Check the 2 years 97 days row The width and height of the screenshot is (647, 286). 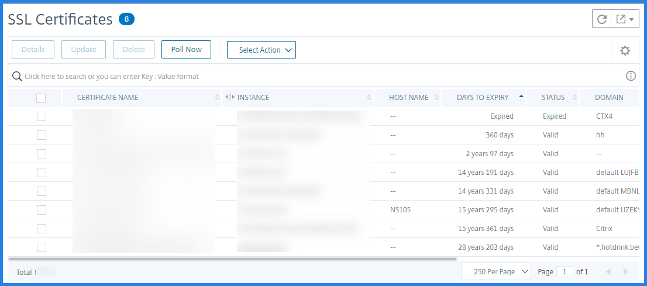pyautogui.click(x=42, y=153)
